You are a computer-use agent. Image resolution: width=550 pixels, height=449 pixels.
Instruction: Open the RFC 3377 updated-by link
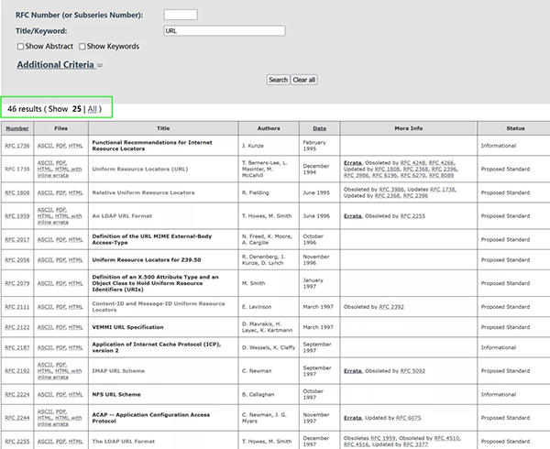[415, 444]
